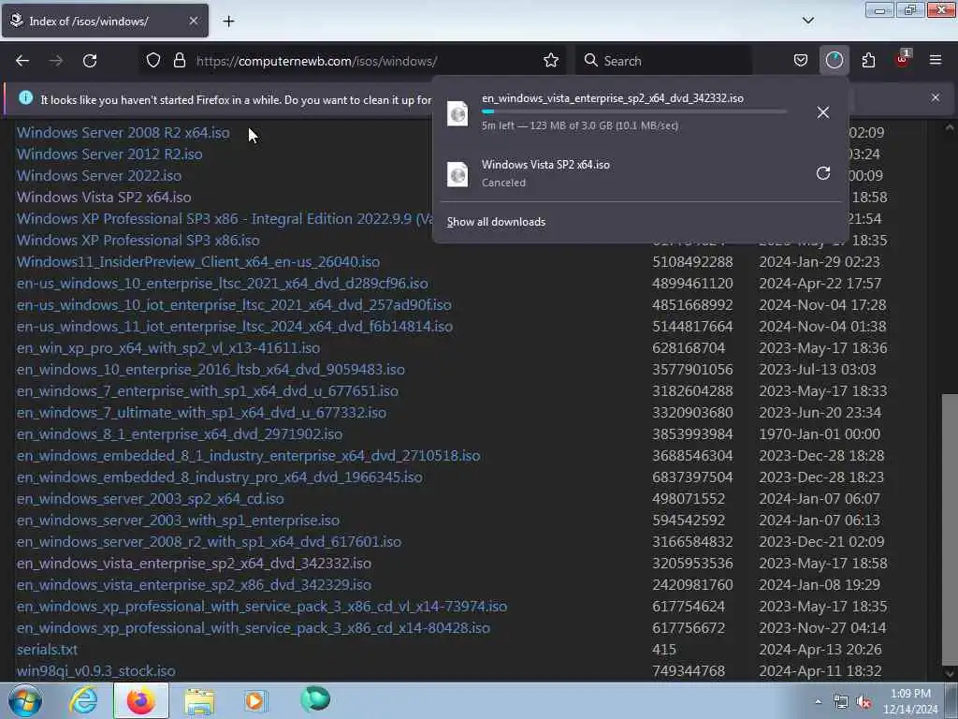Download en_win_xp_pro_x64_with_sp2 iso

(168, 348)
